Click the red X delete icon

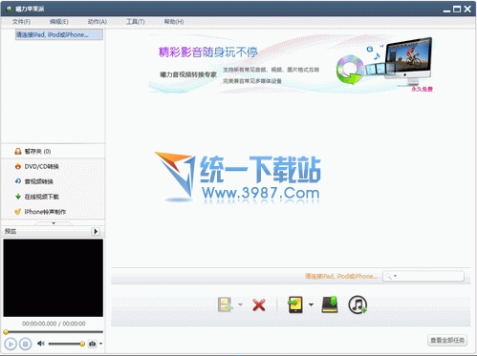coord(259,304)
